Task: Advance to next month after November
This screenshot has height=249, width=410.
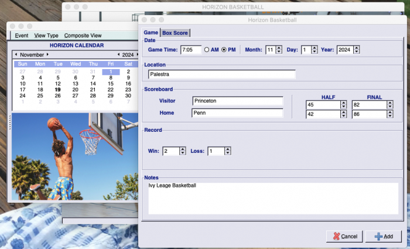Action: 47,54
